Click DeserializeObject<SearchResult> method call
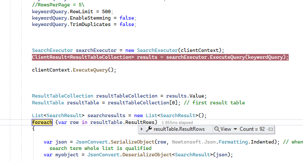Viewport: 303px width, 161px height. point(149,155)
